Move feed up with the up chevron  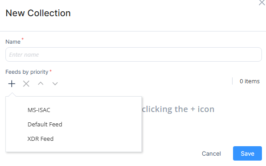(x=41, y=84)
